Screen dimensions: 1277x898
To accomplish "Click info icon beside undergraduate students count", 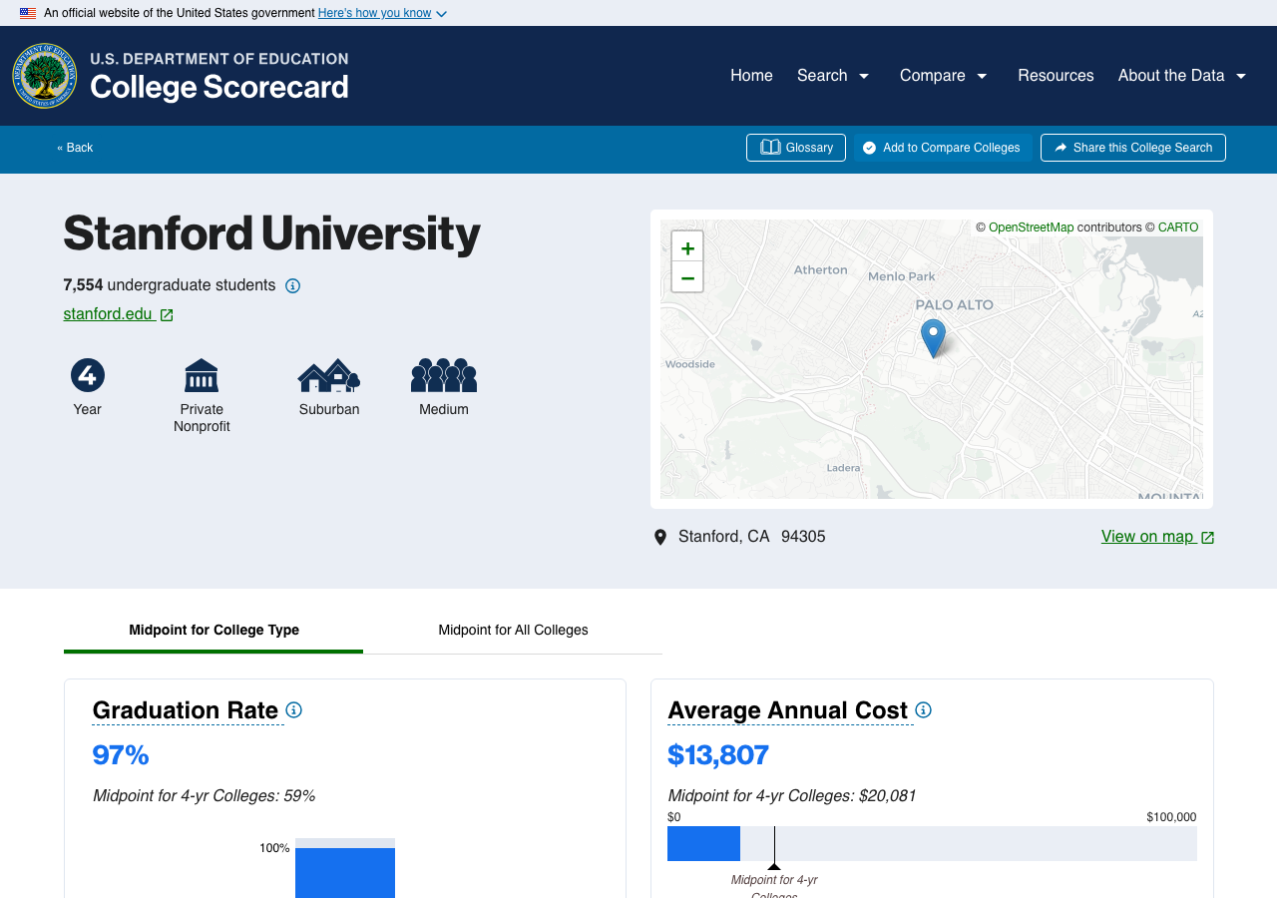I will pos(292,286).
